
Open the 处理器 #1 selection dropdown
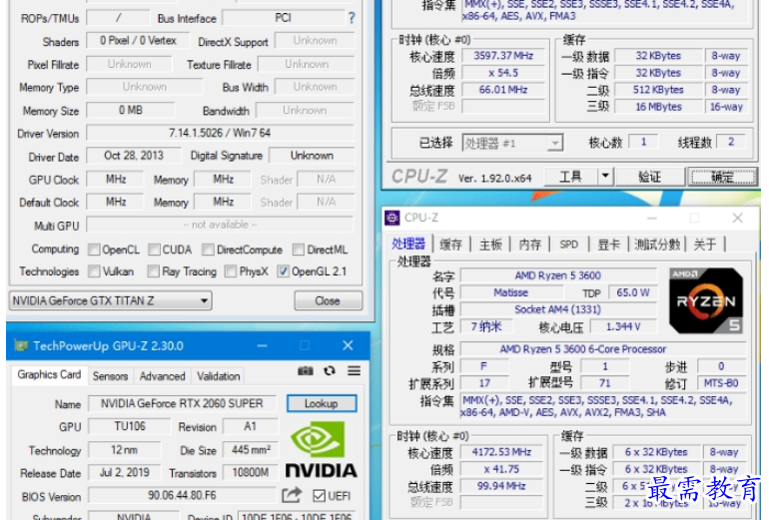click(x=512, y=143)
